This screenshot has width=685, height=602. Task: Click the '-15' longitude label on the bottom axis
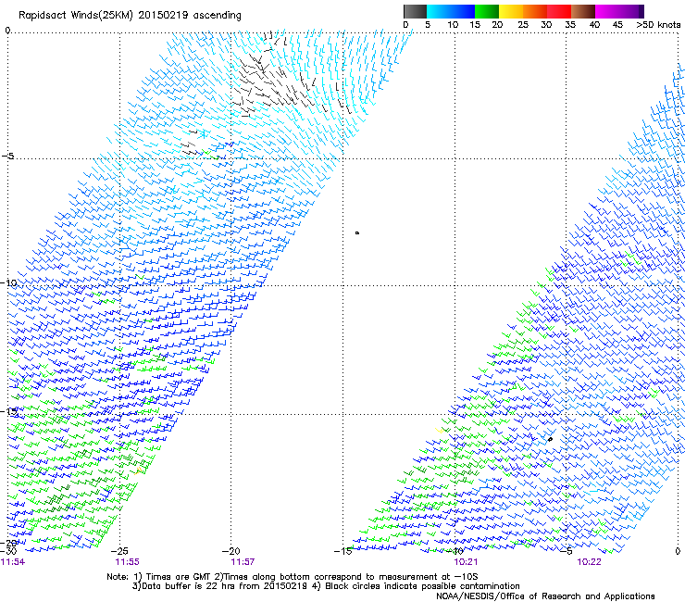pyautogui.click(x=342, y=551)
